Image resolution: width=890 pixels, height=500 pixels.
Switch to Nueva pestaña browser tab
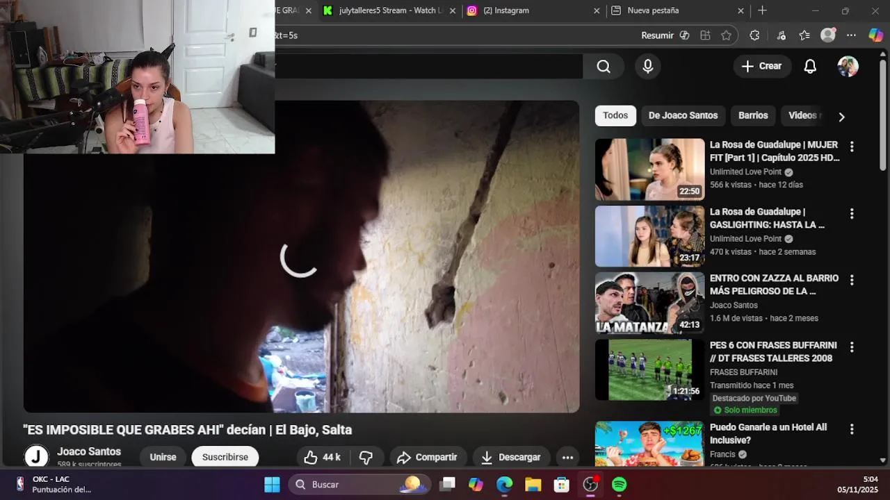pos(678,10)
